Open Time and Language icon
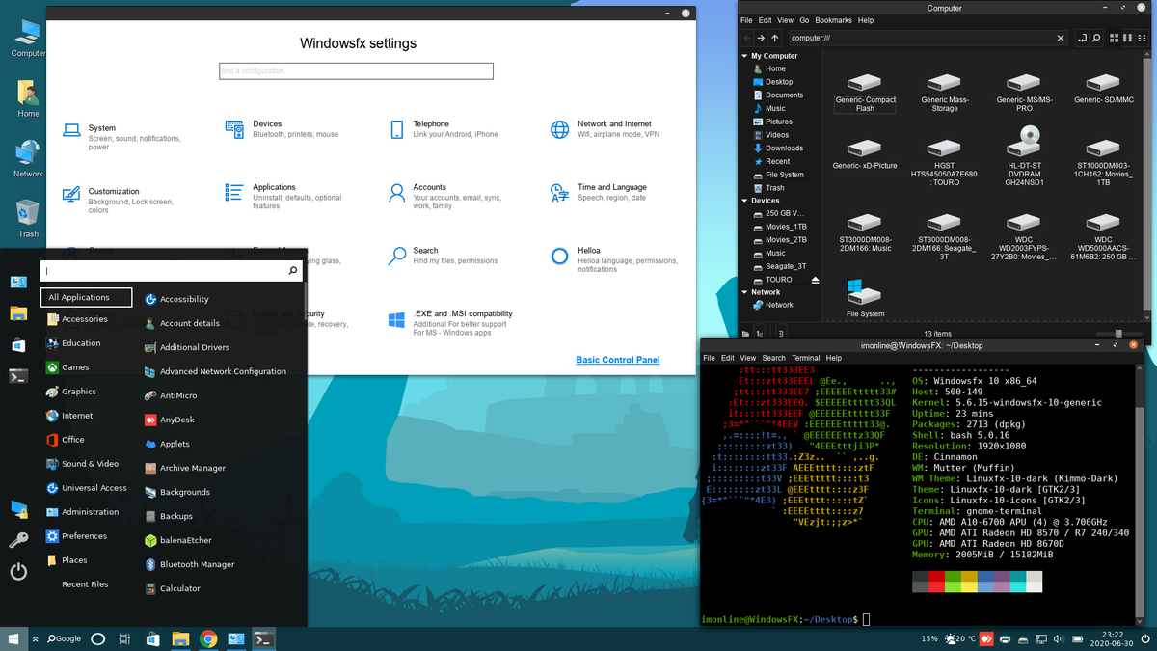 coord(560,193)
